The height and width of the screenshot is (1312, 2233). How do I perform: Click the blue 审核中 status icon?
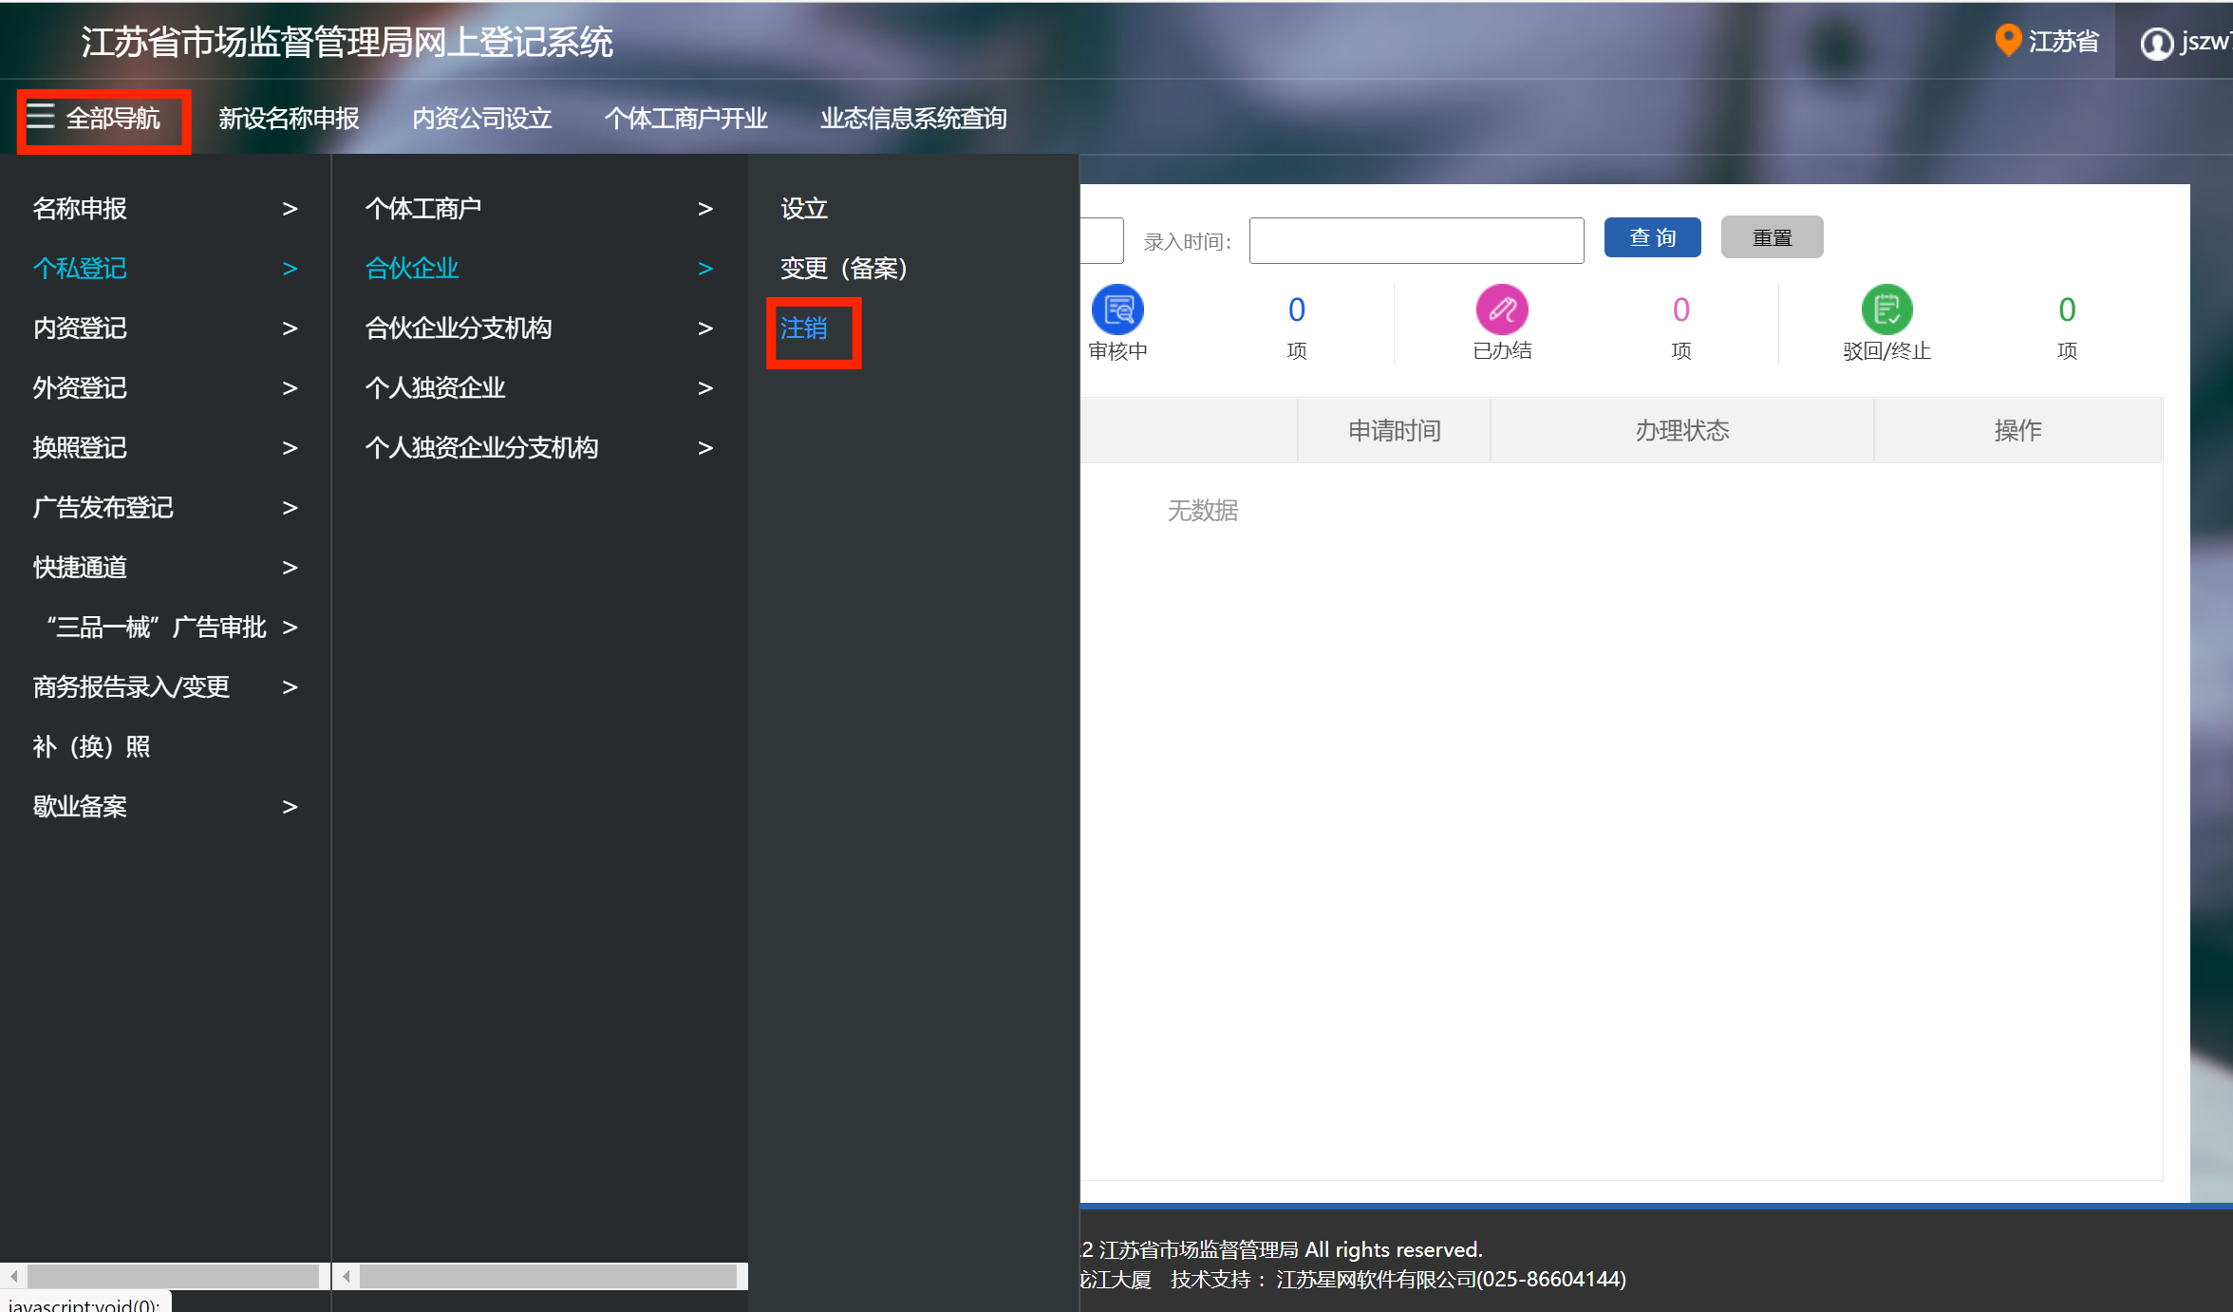1117,309
